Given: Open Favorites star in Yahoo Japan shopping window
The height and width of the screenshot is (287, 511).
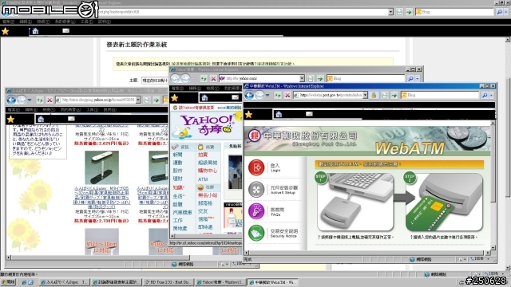Looking at the screenshot, I should click(x=10, y=119).
